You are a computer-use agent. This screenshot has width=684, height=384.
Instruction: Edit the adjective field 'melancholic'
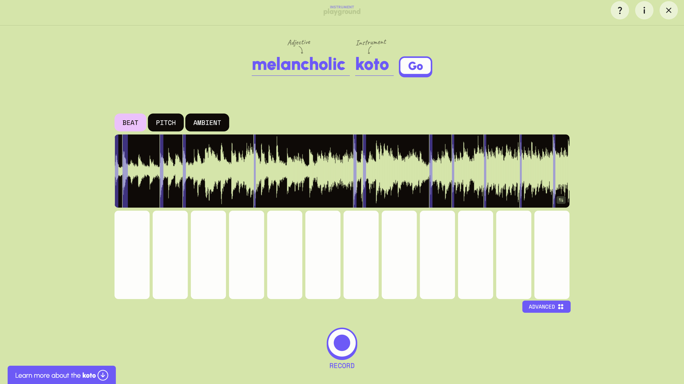[x=300, y=65]
